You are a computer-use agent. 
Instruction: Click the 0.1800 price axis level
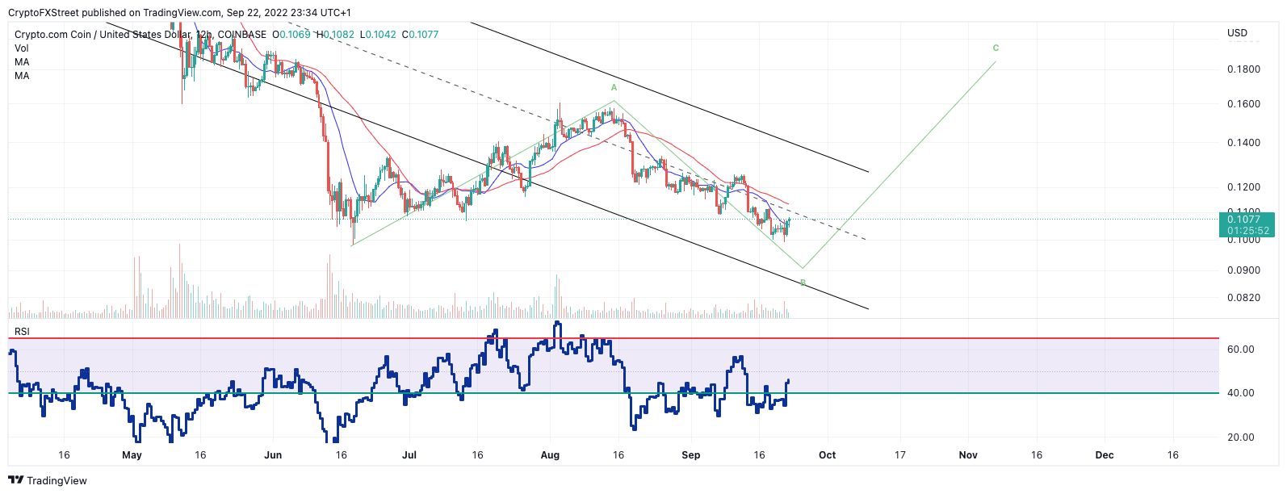(x=1243, y=69)
